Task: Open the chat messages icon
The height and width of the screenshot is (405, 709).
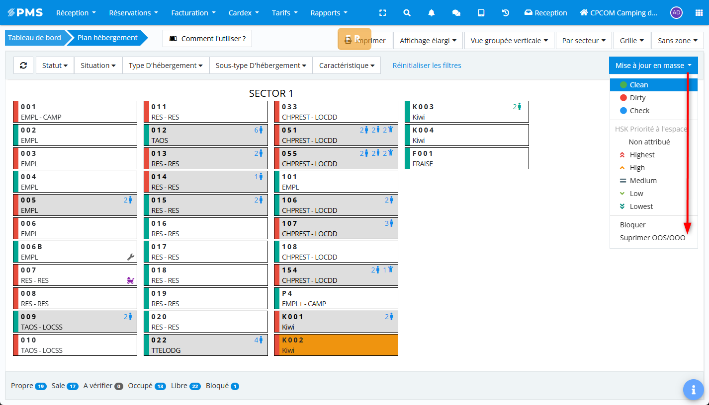Action: click(x=456, y=13)
